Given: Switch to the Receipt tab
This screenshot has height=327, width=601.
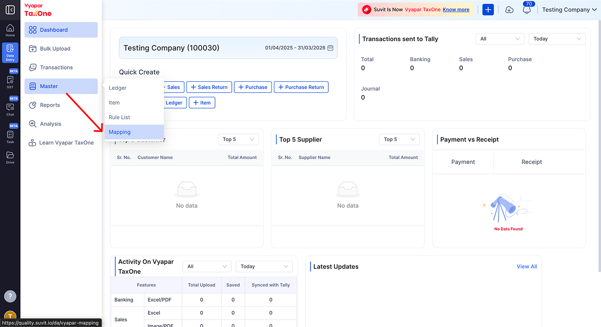Looking at the screenshot, I should point(531,162).
